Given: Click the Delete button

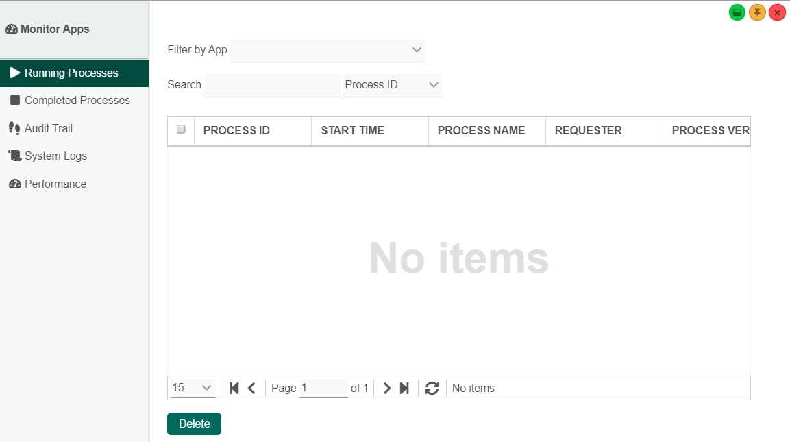Looking at the screenshot, I should pos(194,424).
